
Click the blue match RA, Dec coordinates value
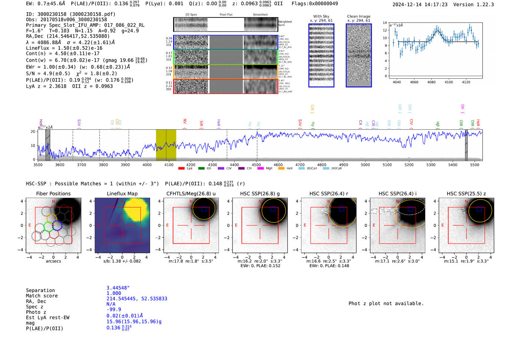click(x=137, y=299)
